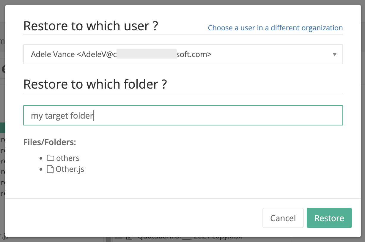The height and width of the screenshot is (242, 365).
Task: Click the bullet point next to Other.js
Action: (x=41, y=169)
